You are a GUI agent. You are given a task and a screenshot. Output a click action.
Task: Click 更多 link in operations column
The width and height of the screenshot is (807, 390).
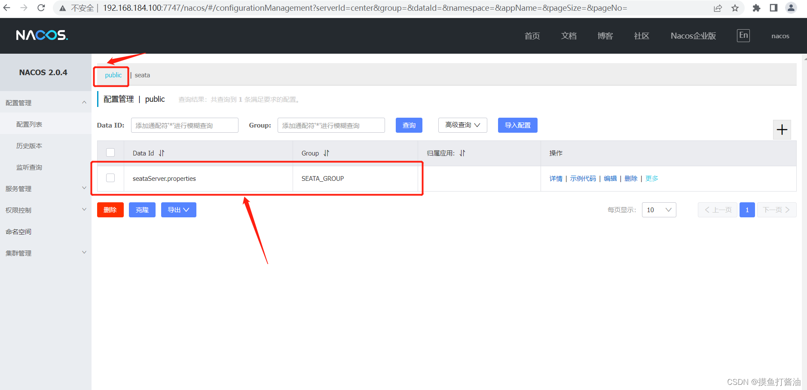click(x=651, y=179)
